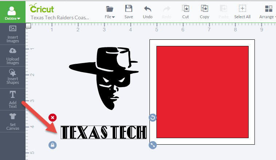This screenshot has height=160, width=276.
Task: Select the red square shape
Action: click(202, 91)
